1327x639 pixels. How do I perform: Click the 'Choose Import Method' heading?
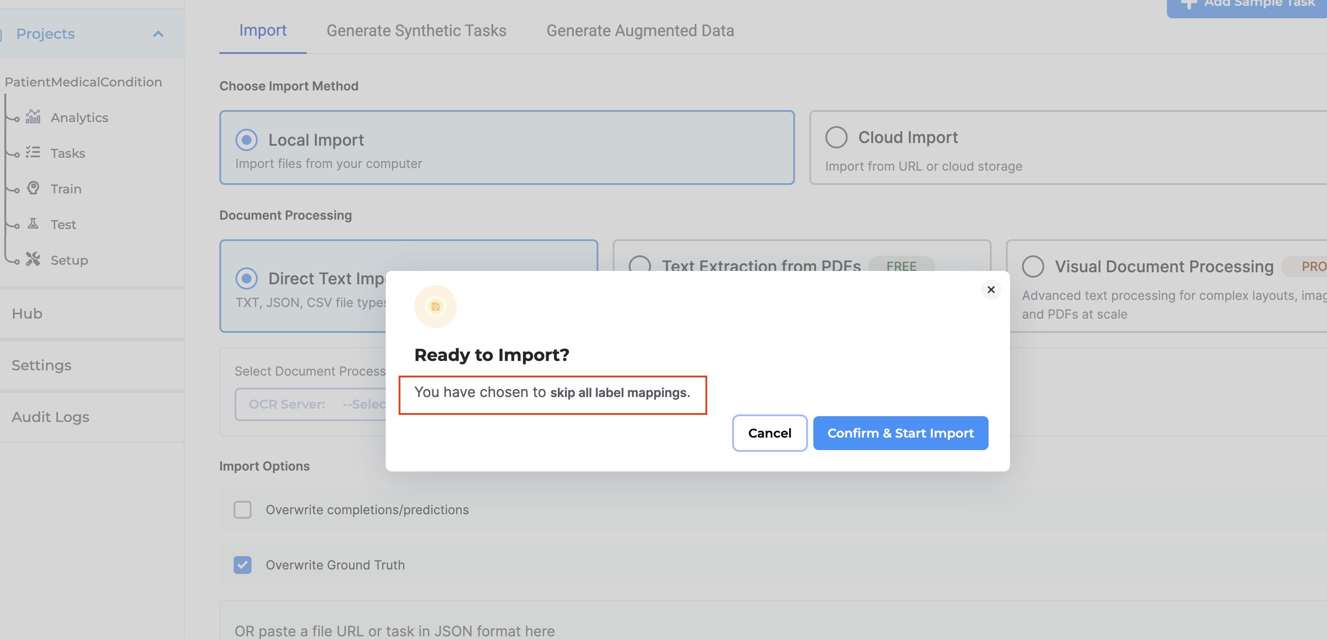[288, 86]
